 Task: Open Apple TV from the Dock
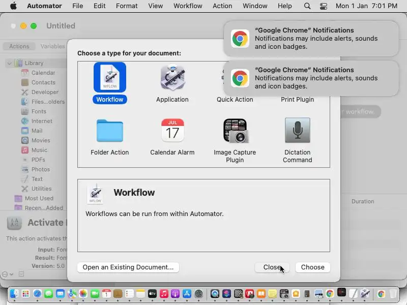(152, 294)
